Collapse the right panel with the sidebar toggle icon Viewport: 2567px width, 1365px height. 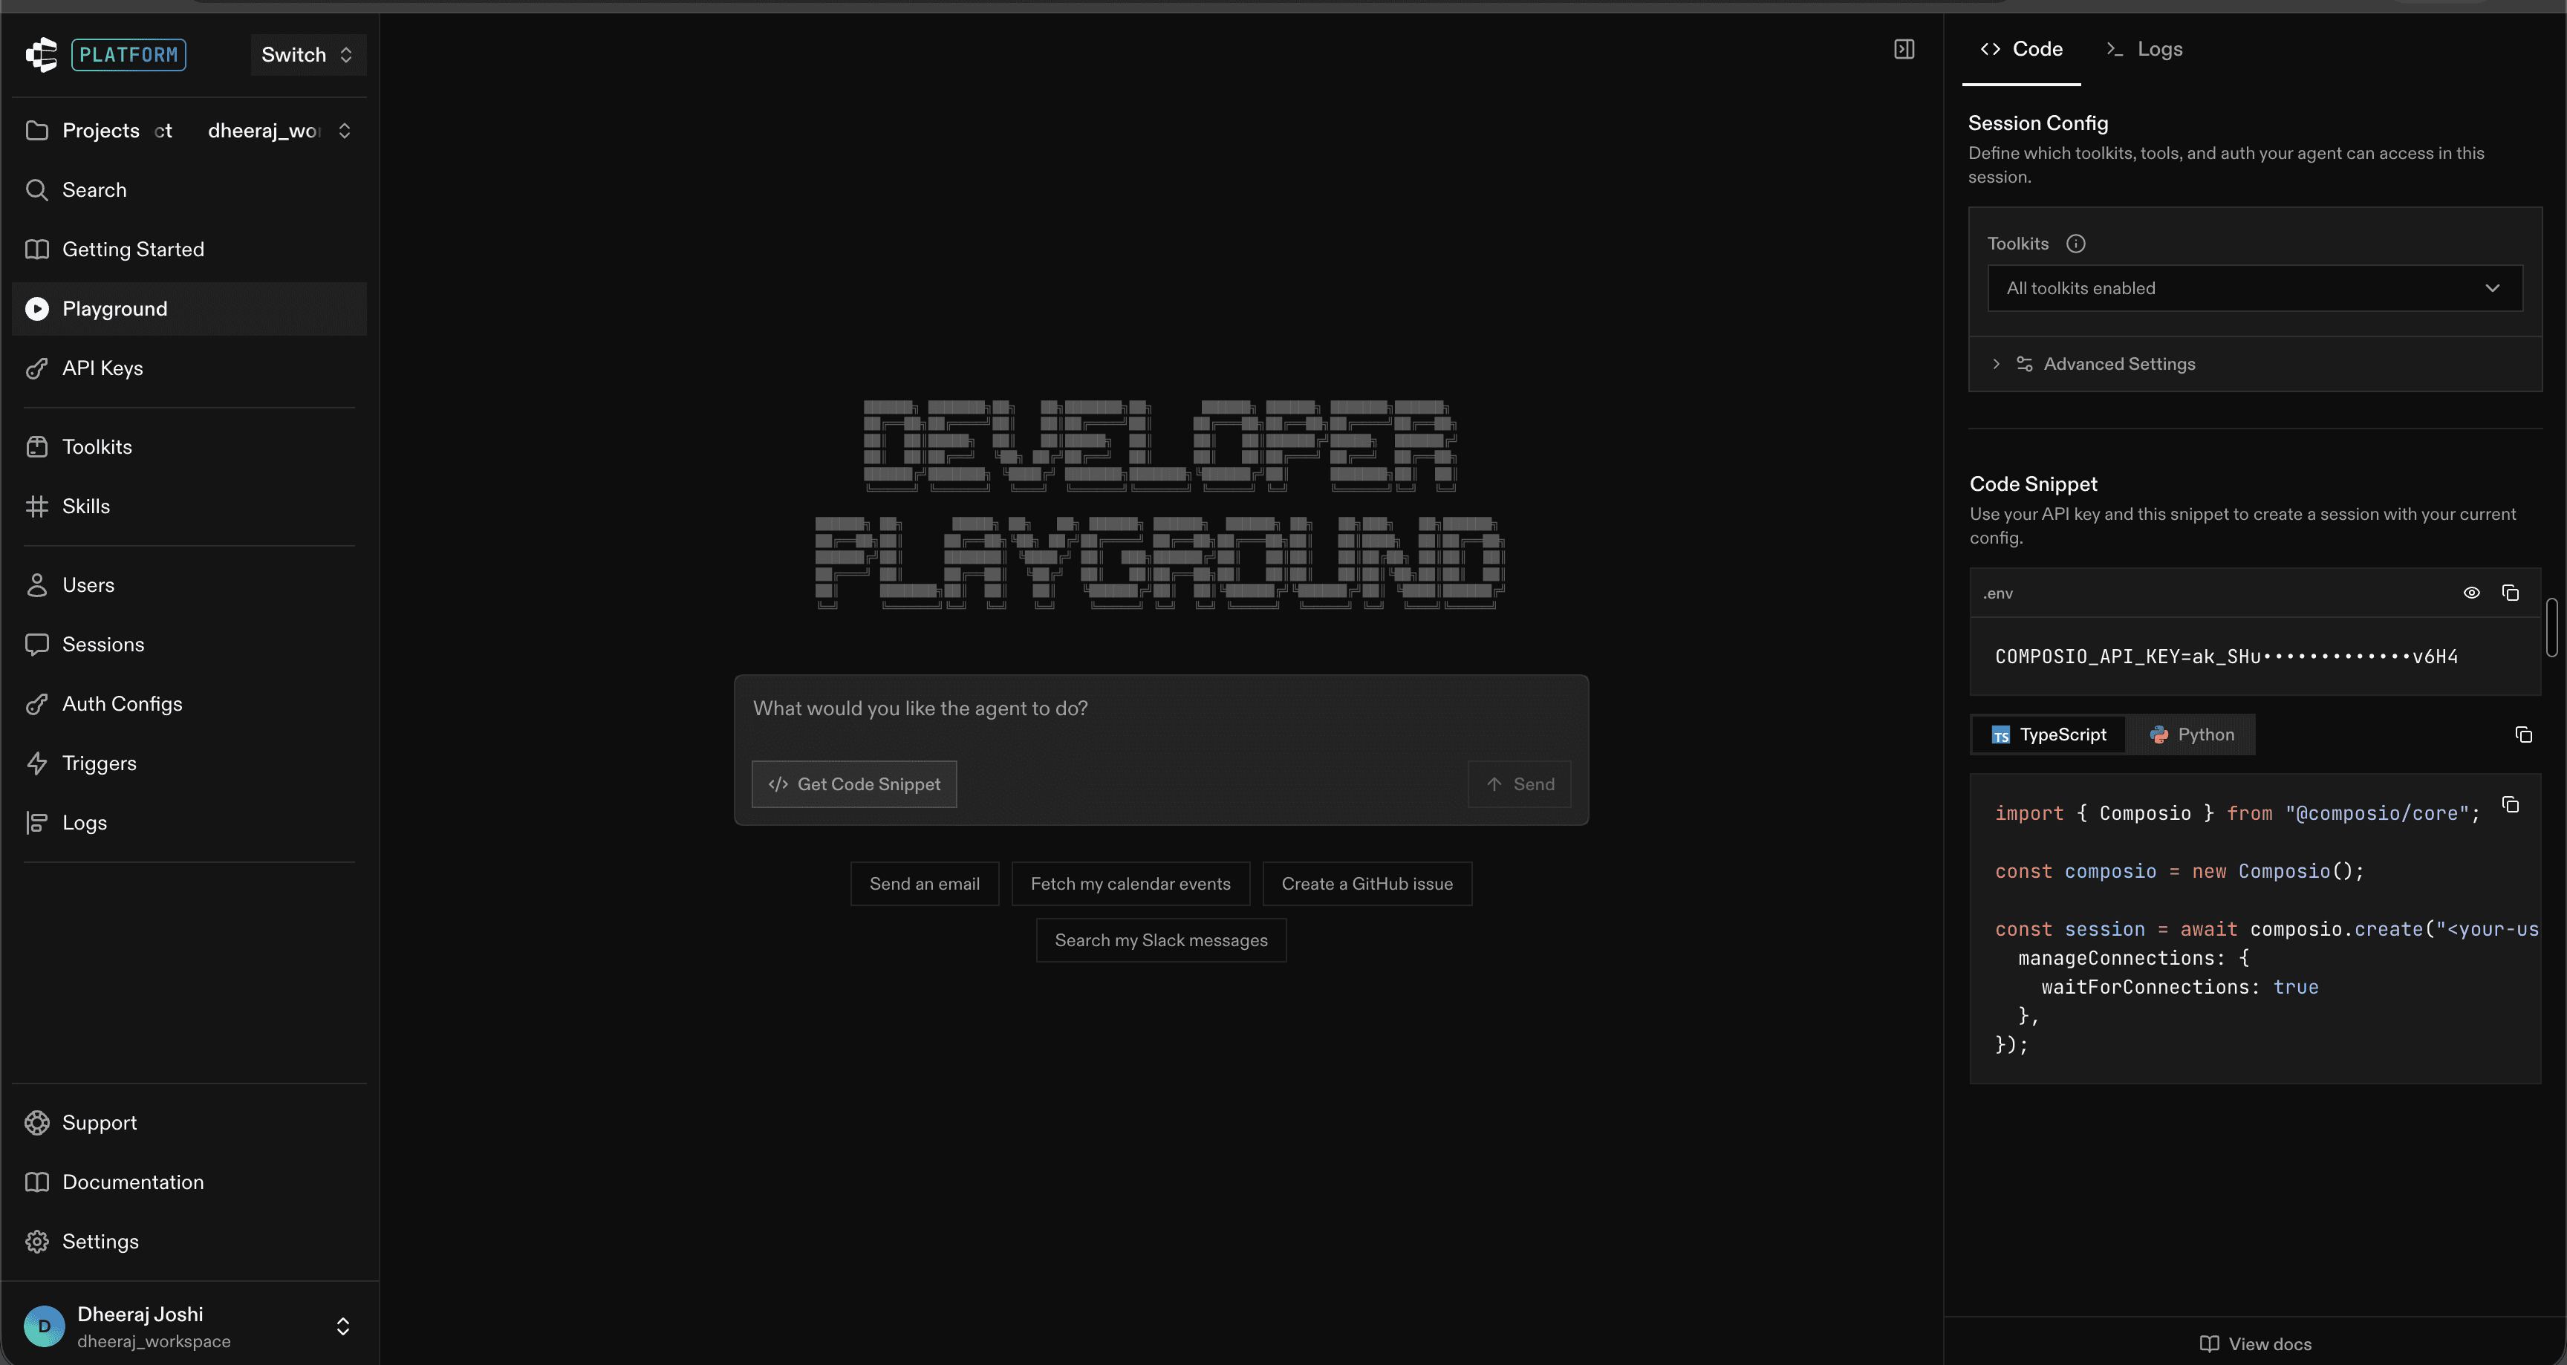point(1903,49)
